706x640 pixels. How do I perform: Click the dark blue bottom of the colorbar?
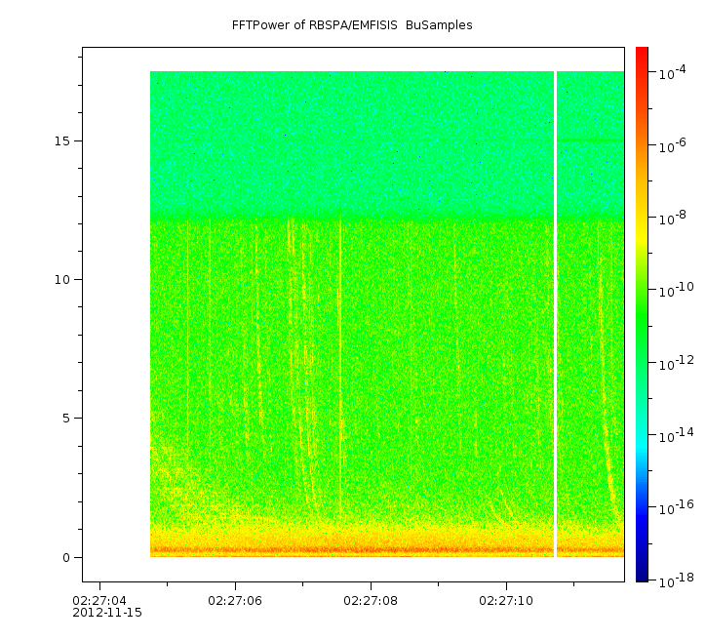[642, 570]
